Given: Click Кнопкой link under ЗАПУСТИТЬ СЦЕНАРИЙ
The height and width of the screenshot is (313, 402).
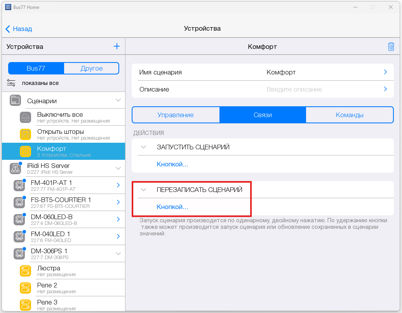Looking at the screenshot, I should pyautogui.click(x=172, y=164).
